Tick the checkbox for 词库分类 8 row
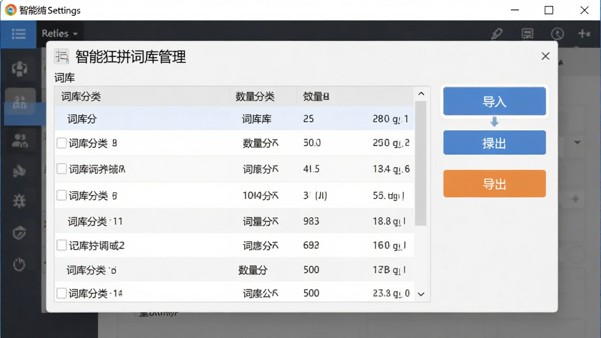The height and width of the screenshot is (338, 601). click(x=61, y=143)
